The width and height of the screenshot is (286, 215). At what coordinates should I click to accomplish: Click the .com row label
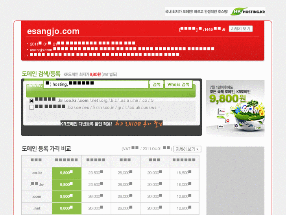(37, 196)
